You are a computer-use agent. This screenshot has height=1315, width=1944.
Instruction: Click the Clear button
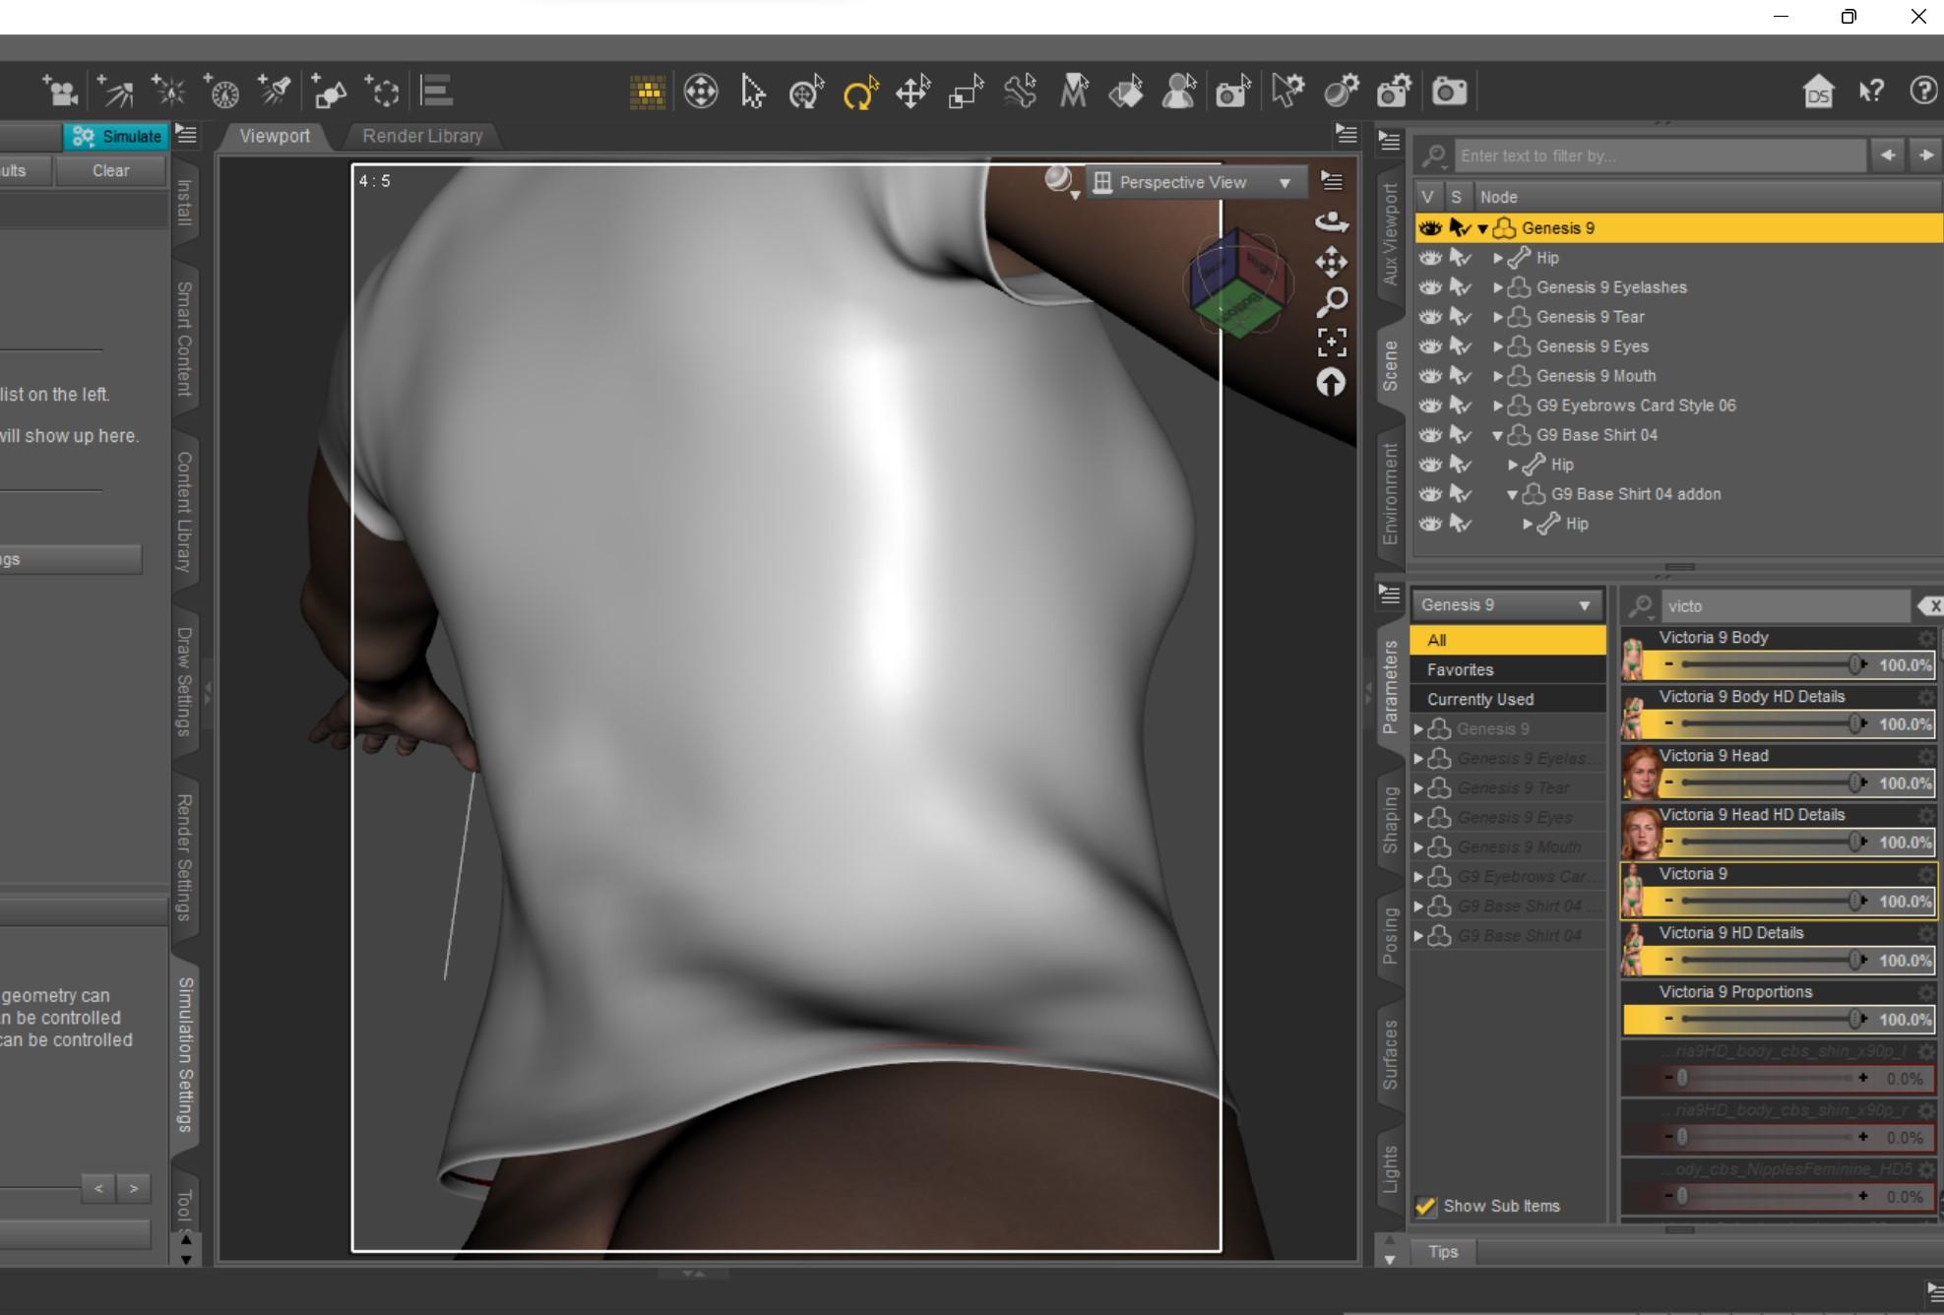110,170
